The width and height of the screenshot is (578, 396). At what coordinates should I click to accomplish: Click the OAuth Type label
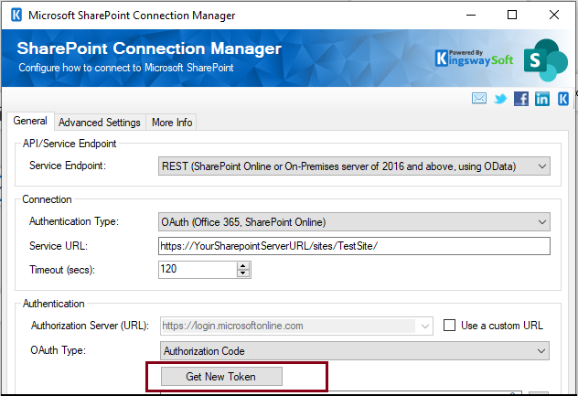coord(58,350)
